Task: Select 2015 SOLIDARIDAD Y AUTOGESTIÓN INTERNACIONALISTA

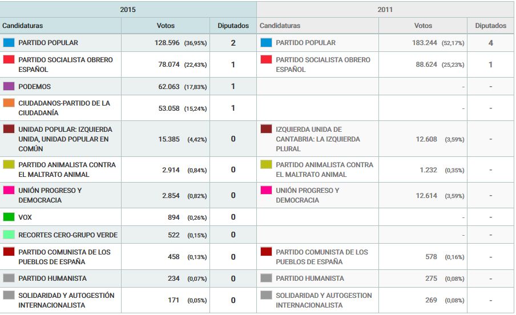Action: [66, 300]
